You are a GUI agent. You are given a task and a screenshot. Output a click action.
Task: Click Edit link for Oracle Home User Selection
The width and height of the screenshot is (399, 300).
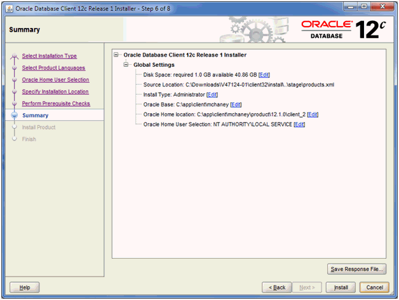pyautogui.click(x=299, y=125)
